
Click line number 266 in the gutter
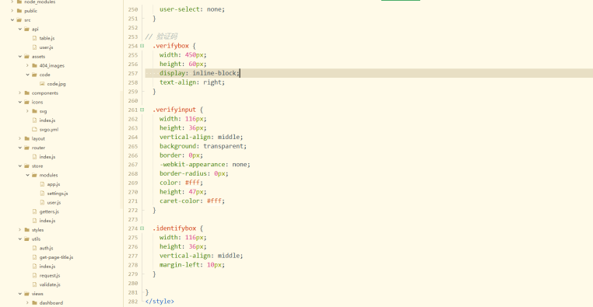click(x=133, y=155)
